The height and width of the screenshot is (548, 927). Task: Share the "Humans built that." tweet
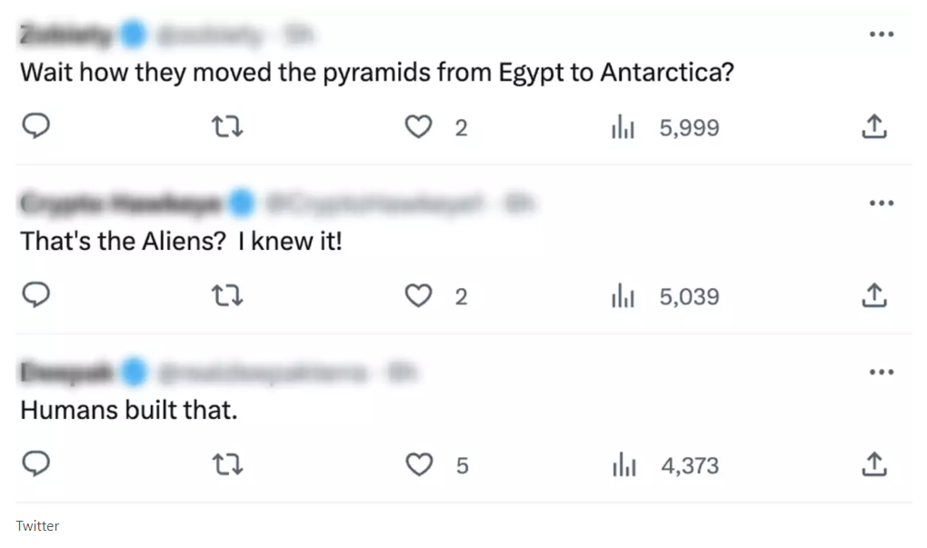tap(873, 465)
